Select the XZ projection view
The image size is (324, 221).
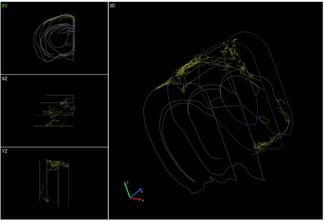(54, 110)
